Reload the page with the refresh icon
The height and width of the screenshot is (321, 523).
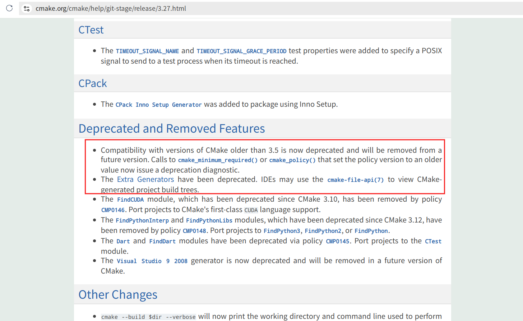(9, 8)
